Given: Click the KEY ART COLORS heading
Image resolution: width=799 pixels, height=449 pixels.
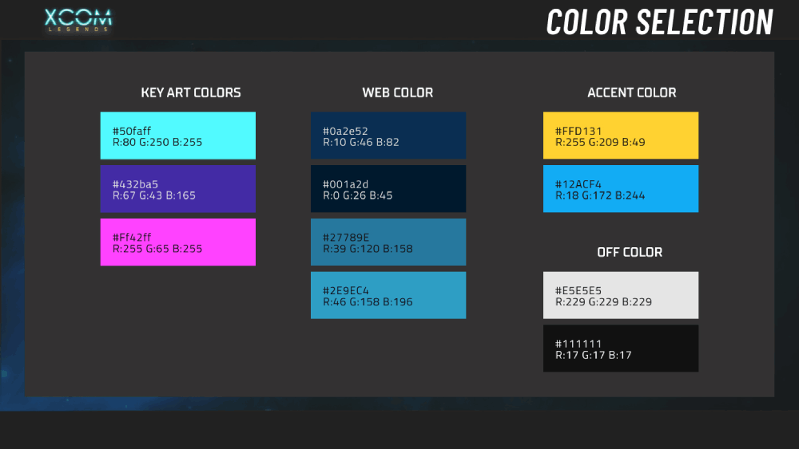Looking at the screenshot, I should click(x=191, y=93).
